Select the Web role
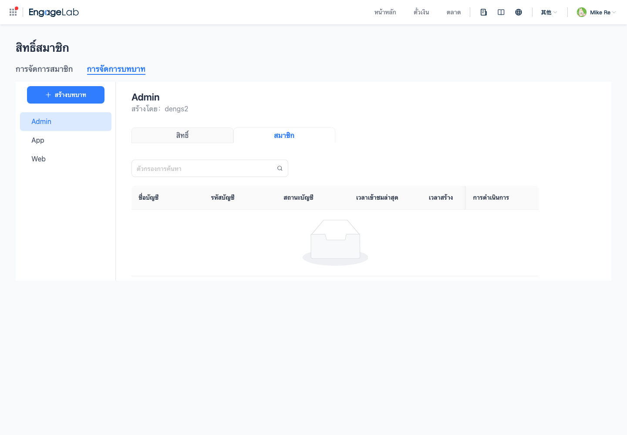 click(x=66, y=159)
